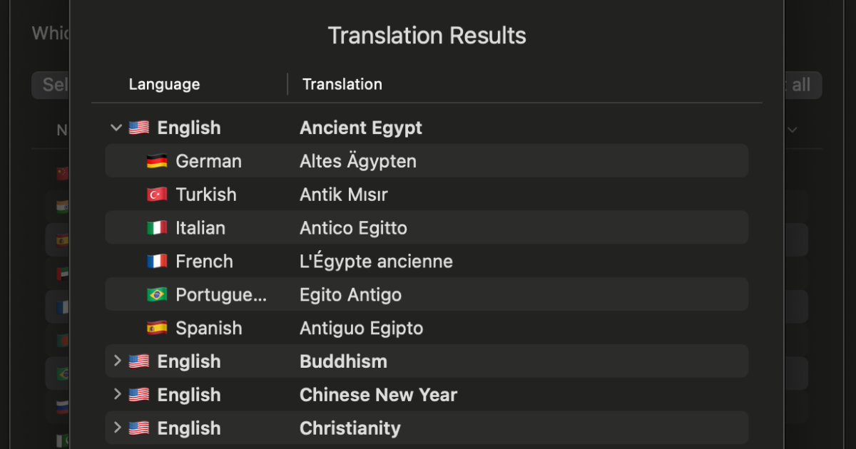This screenshot has width=856, height=449.
Task: Click the Italian flag icon beside Antico Egitto
Action: 158,227
